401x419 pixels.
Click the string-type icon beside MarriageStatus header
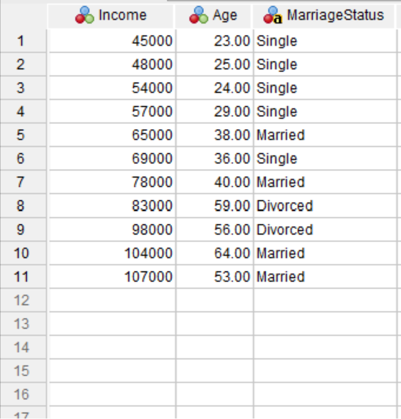click(x=273, y=15)
